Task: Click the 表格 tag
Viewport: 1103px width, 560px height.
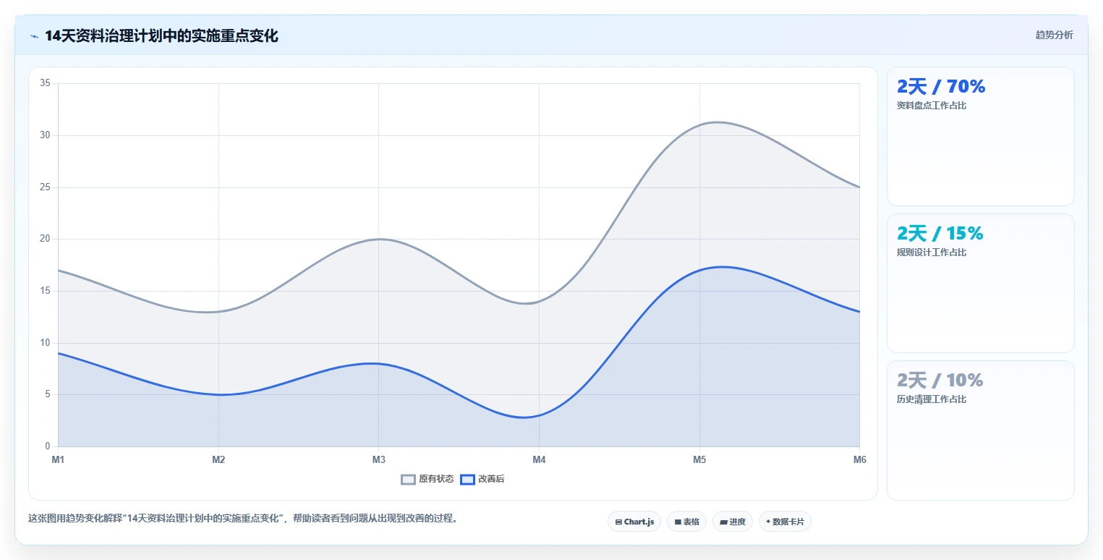Action: [x=686, y=522]
